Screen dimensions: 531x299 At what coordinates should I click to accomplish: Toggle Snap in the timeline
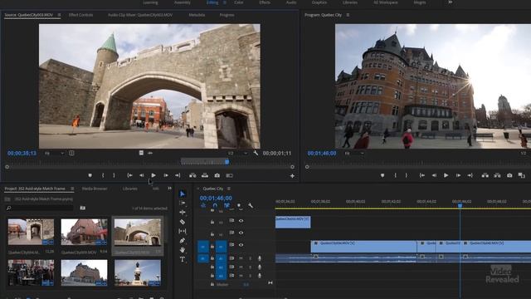coord(215,205)
